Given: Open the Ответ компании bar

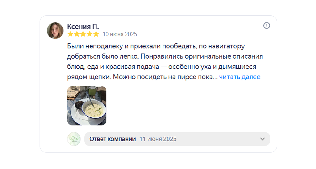Looking at the screenshot, I should [x=177, y=139].
